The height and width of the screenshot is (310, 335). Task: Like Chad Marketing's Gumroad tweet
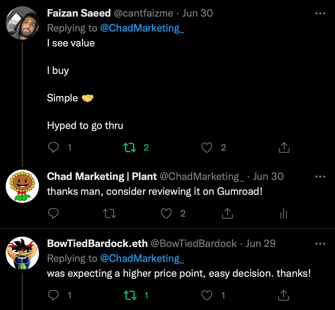pos(166,213)
